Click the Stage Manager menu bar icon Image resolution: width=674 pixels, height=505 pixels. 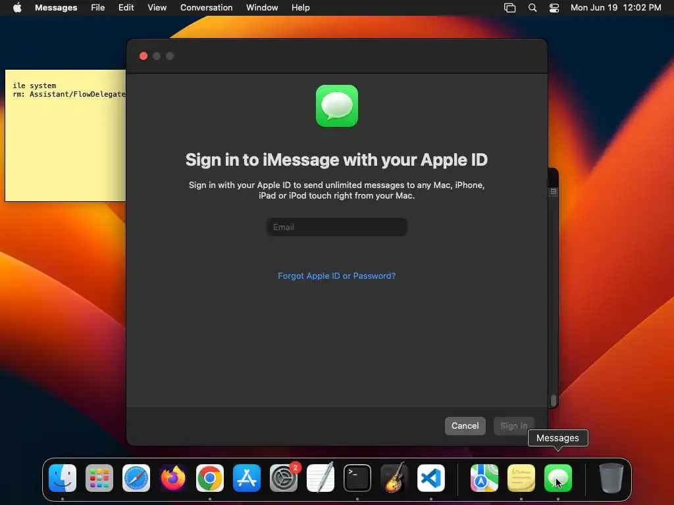click(x=510, y=8)
